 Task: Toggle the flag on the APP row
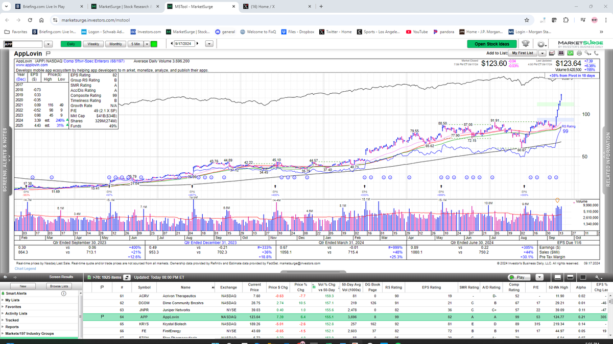103,317
